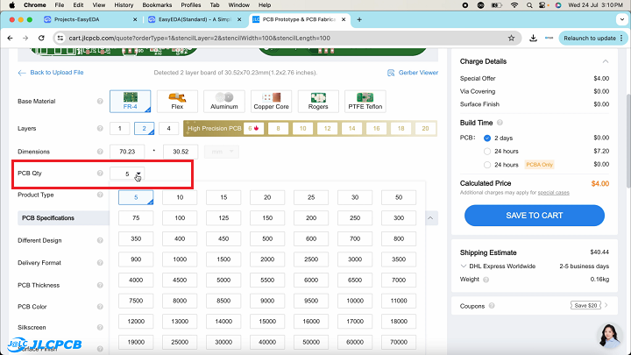Image resolution: width=631 pixels, height=355 pixels.
Task: Select Copper Core base material
Action: pos(271,101)
